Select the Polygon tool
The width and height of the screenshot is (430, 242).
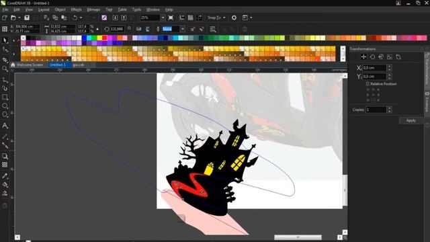(x=5, y=114)
